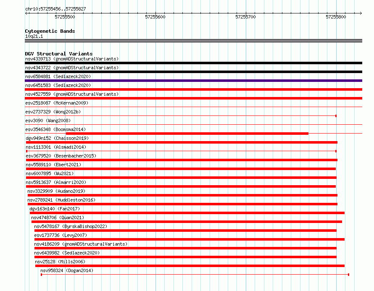Select the esv3090 (Wang2008) entry
The image size is (374, 291).
point(48,121)
